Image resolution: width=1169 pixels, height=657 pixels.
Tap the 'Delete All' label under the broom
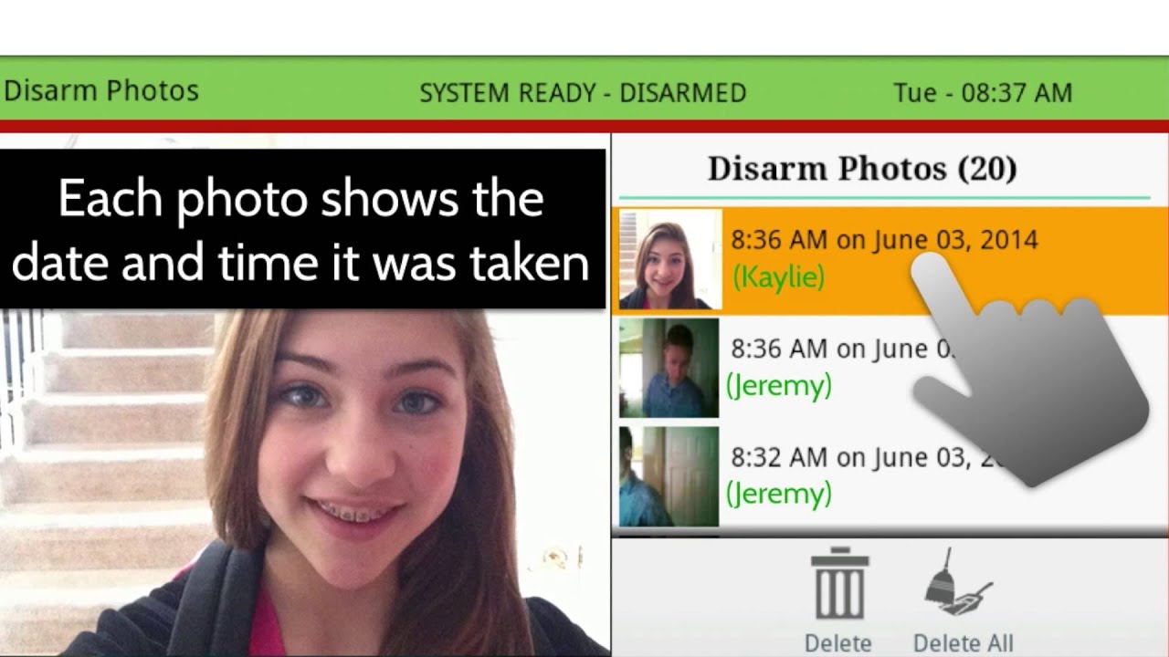[964, 642]
